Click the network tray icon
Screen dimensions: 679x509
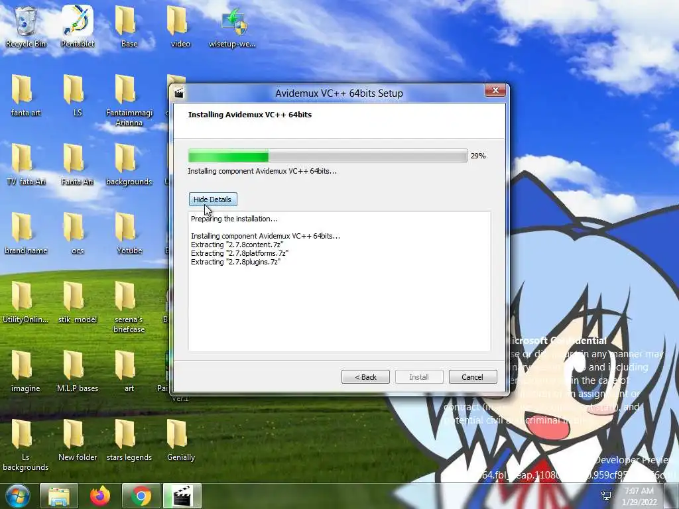[606, 496]
